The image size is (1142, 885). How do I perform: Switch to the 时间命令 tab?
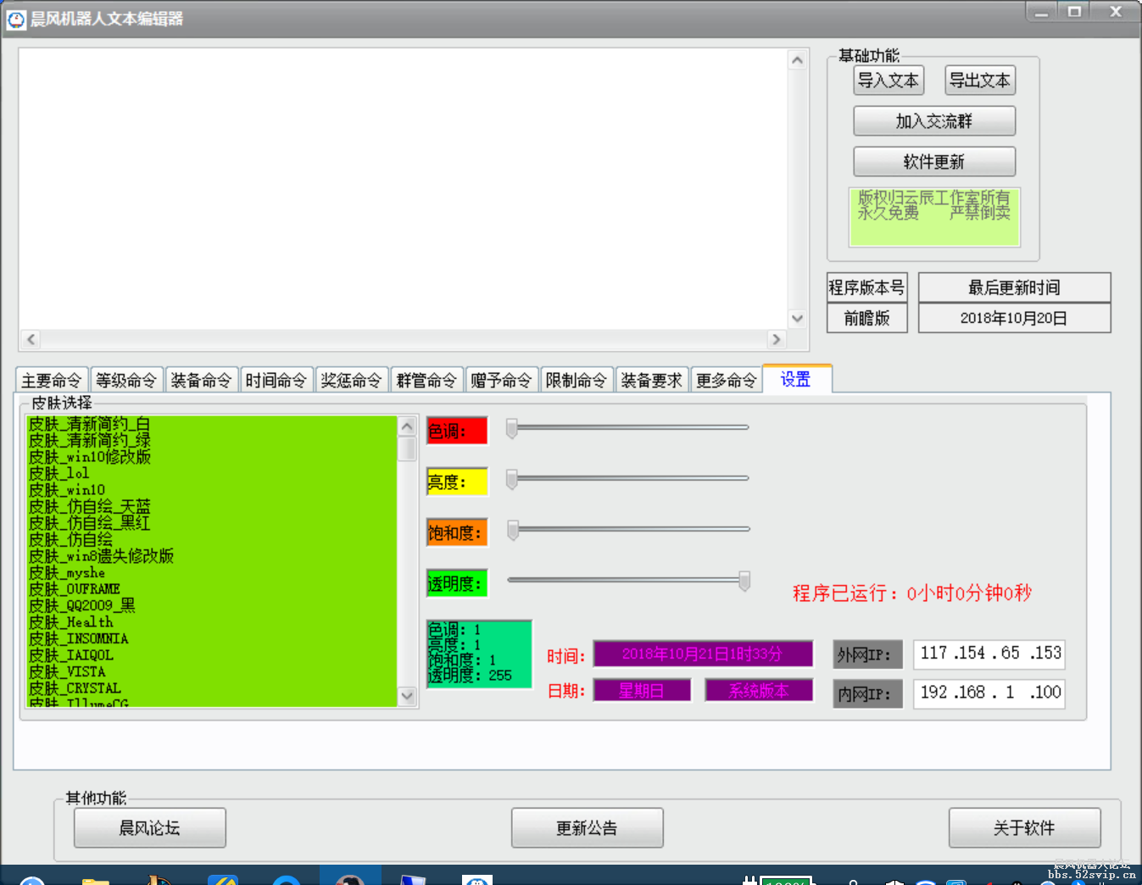point(276,379)
